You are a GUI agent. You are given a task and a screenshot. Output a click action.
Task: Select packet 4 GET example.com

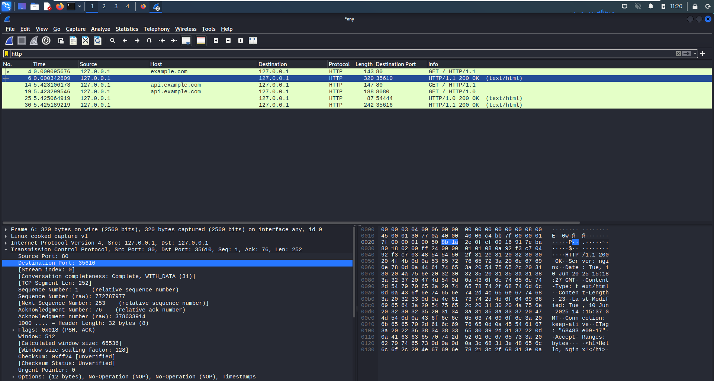tap(357, 72)
